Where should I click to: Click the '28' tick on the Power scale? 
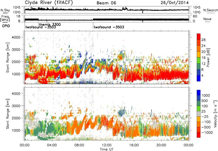click(203, 40)
